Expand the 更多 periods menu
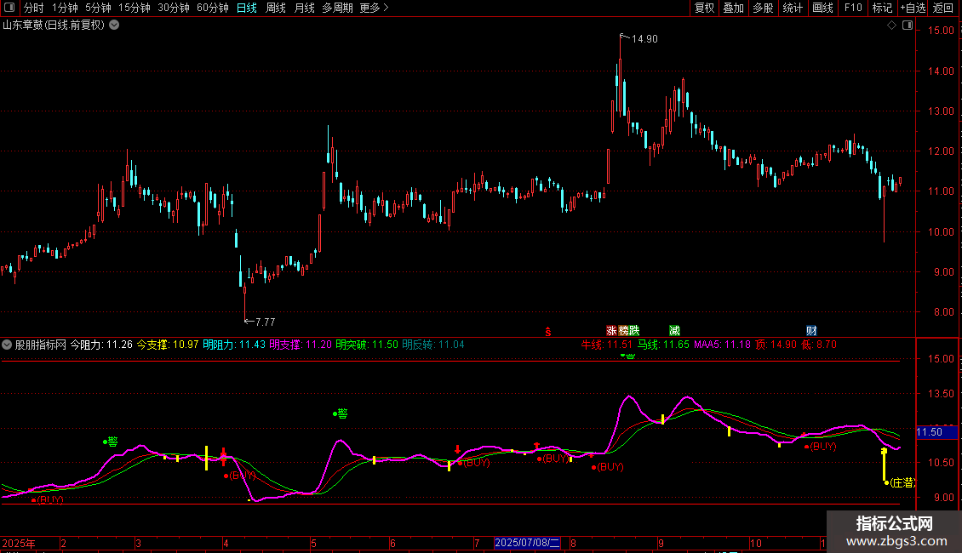 click(375, 8)
